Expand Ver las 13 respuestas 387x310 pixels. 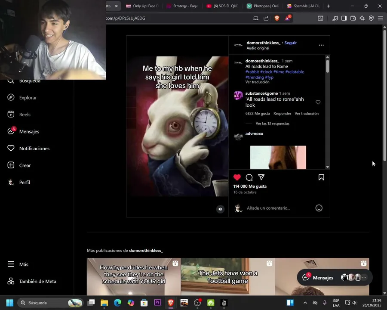(273, 124)
